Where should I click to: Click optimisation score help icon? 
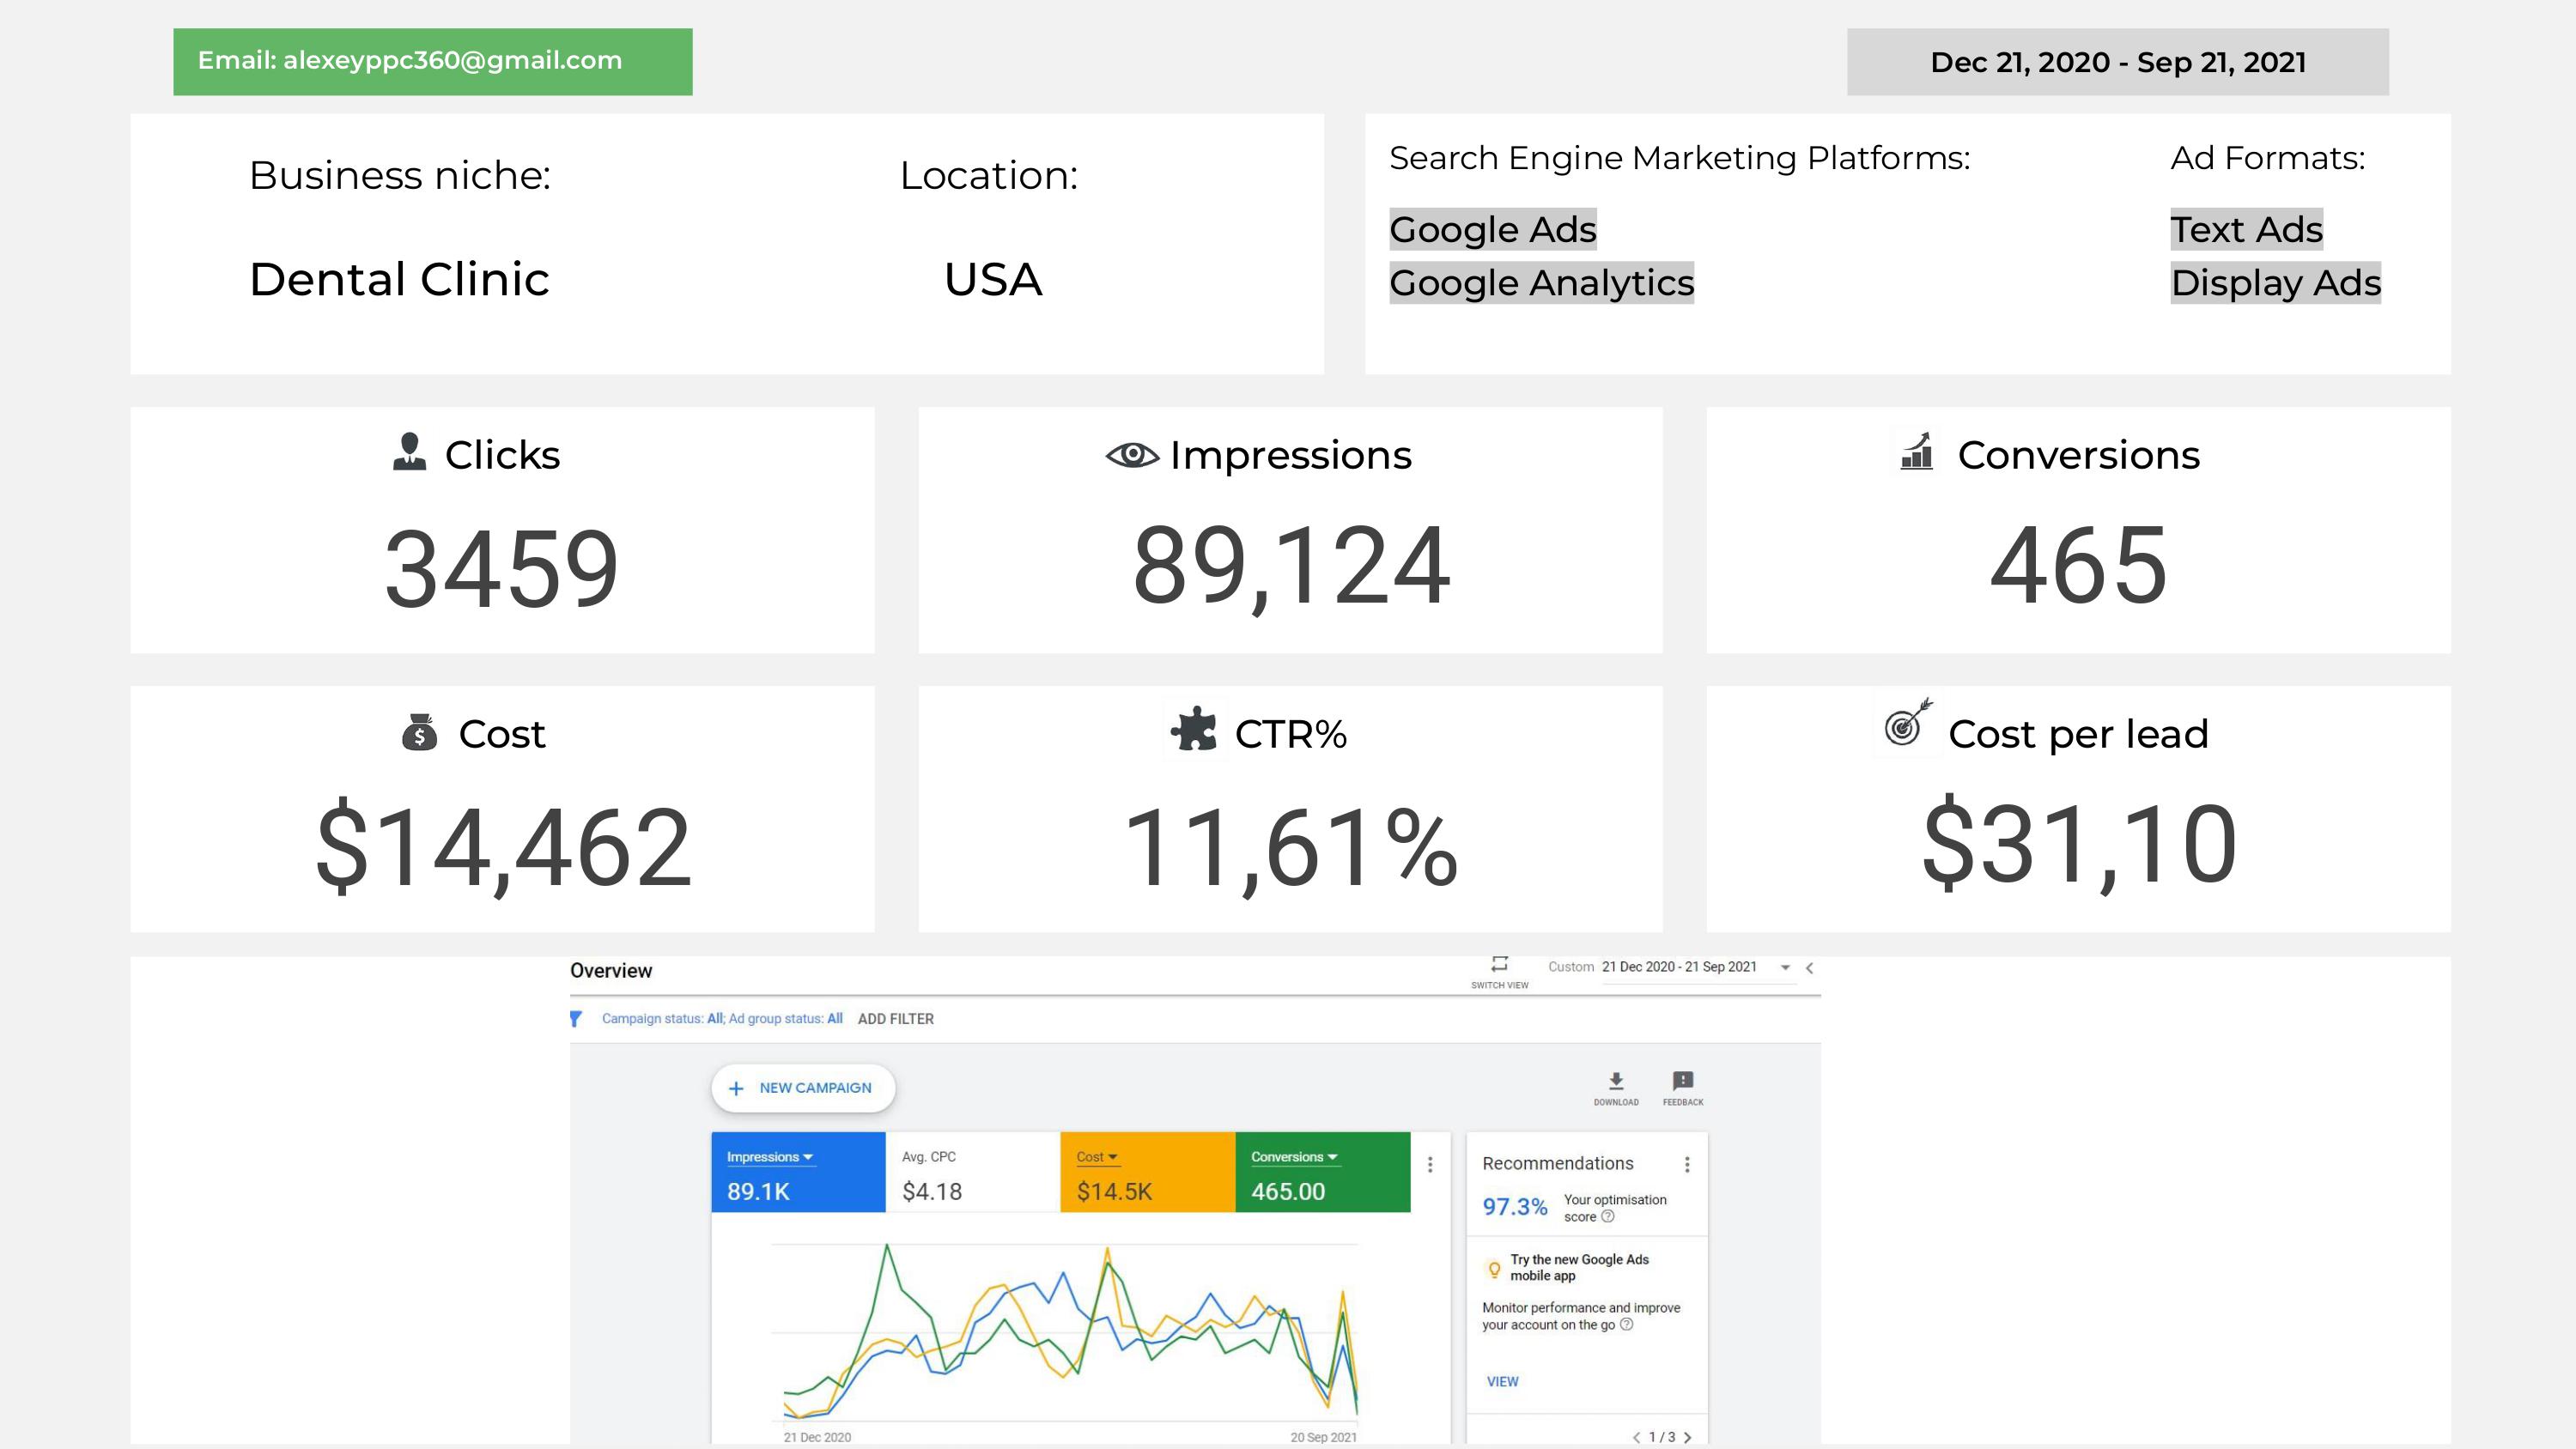[1608, 1217]
